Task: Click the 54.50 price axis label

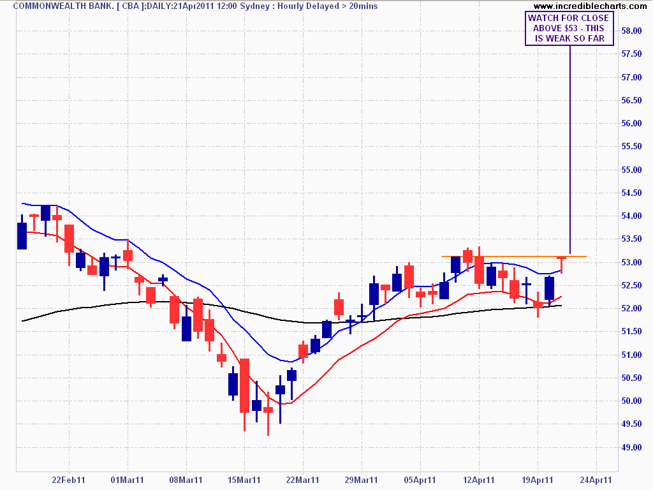Action: tap(631, 193)
